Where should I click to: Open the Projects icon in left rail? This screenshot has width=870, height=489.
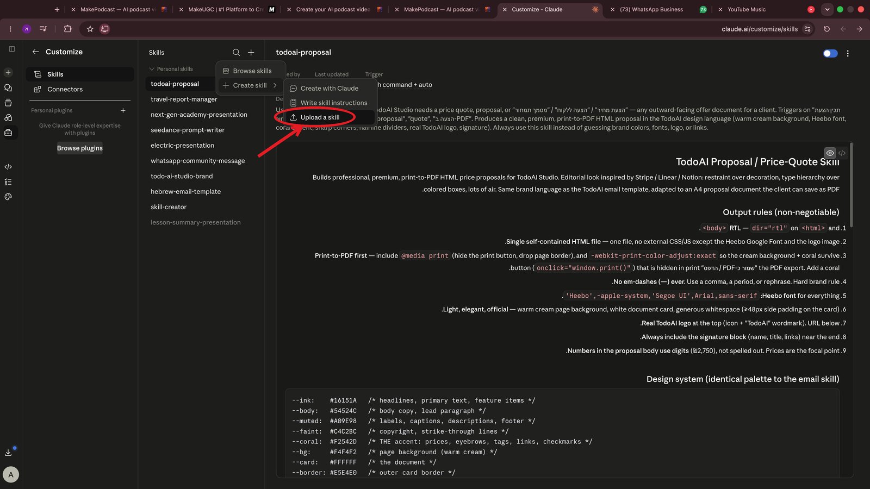point(8,103)
